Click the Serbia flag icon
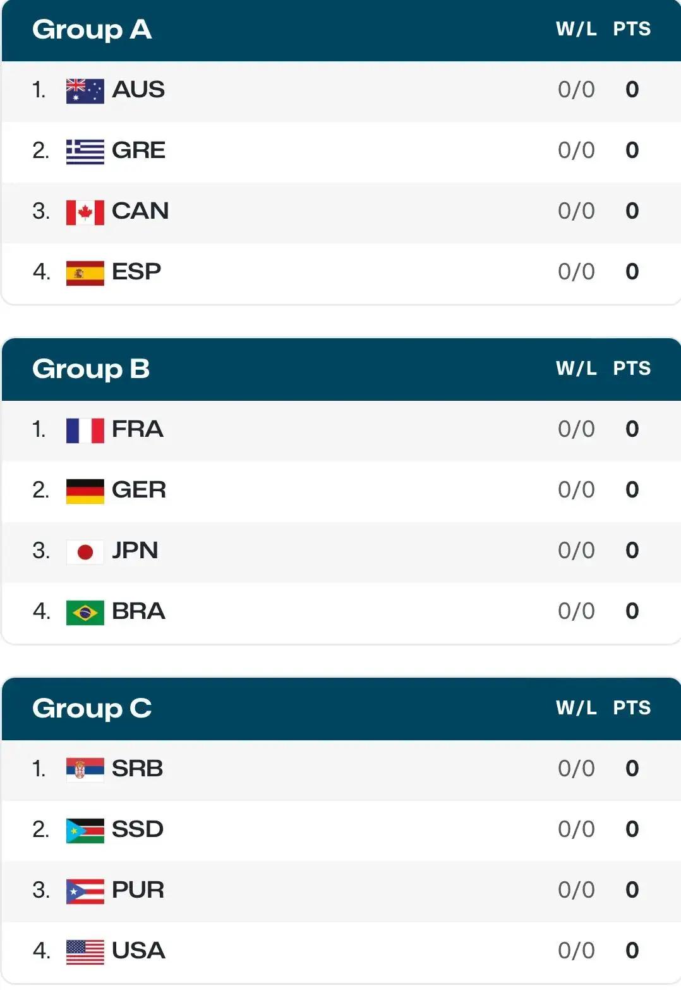 click(85, 769)
